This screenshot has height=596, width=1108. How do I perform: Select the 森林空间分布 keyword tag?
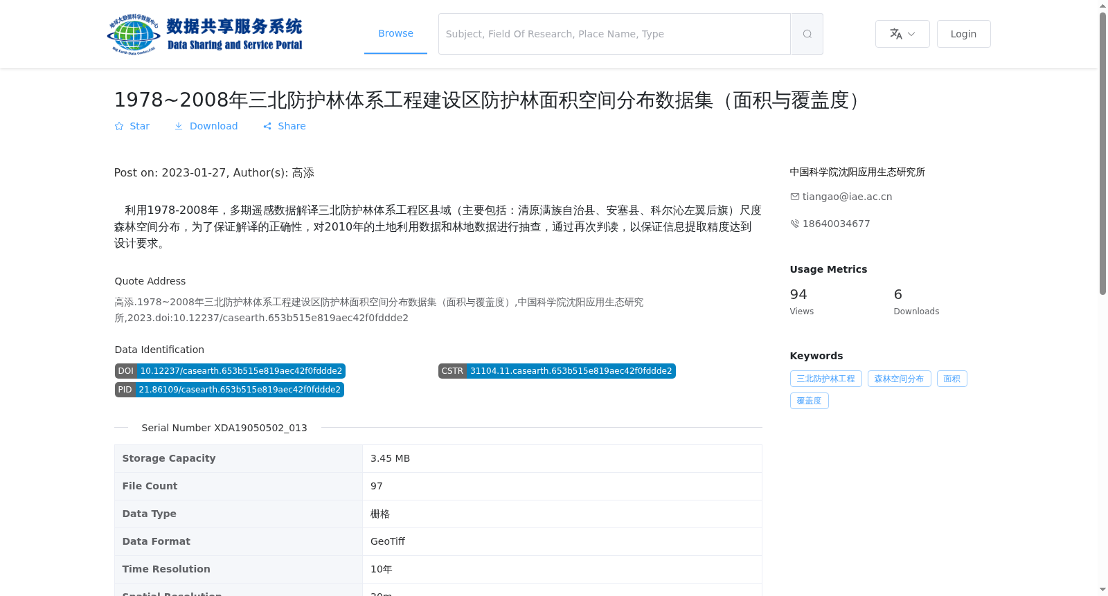click(x=899, y=379)
